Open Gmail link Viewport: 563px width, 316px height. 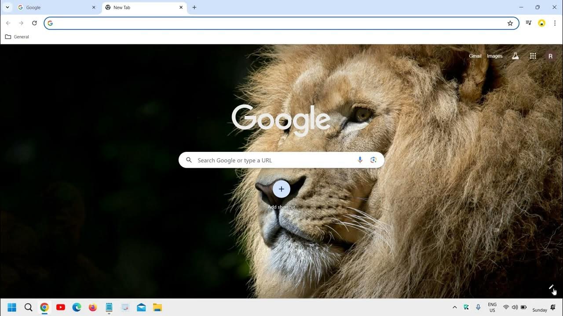point(475,56)
